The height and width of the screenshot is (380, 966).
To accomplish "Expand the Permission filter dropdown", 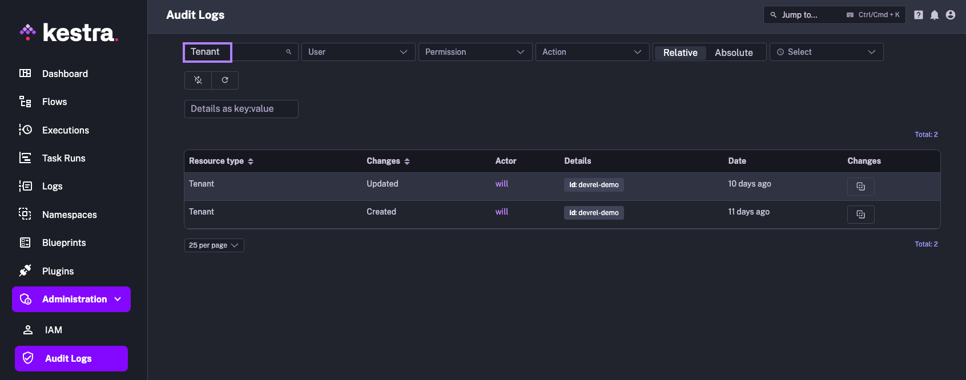I will click(475, 52).
